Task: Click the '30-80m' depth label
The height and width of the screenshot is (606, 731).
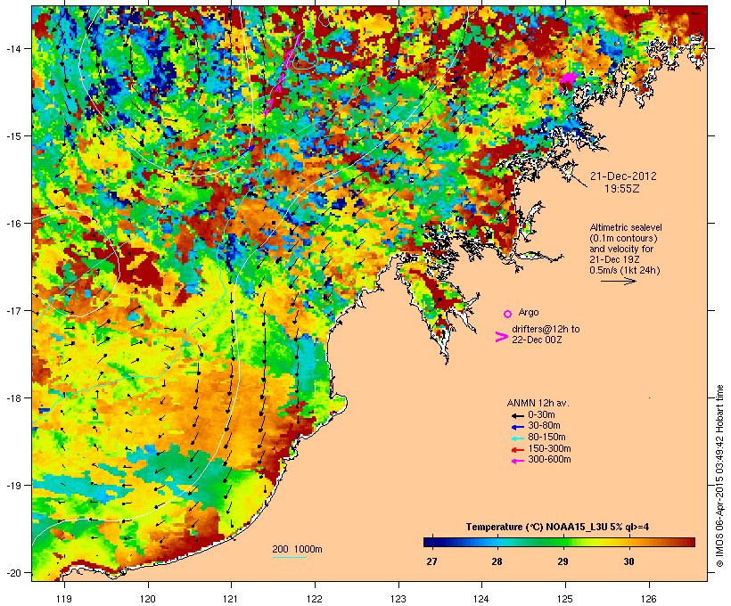Action: [544, 426]
